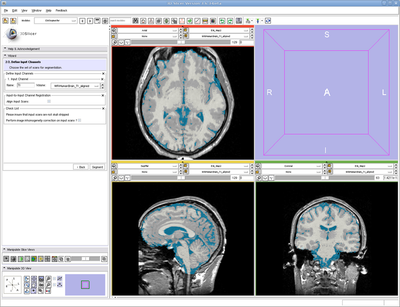Viewport: 400px width, 307px height.
Task: Open the Volume dropdown MRIHumanBrain_T1_aligned
Action: tap(75, 86)
